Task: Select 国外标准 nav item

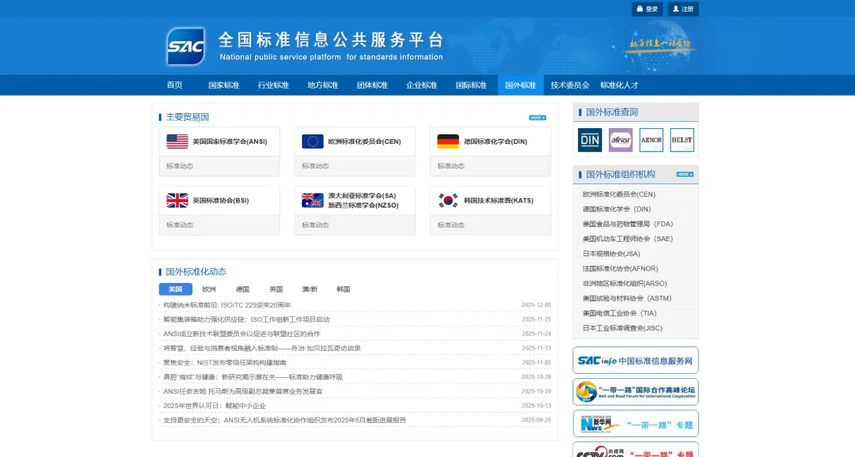Action: click(520, 85)
